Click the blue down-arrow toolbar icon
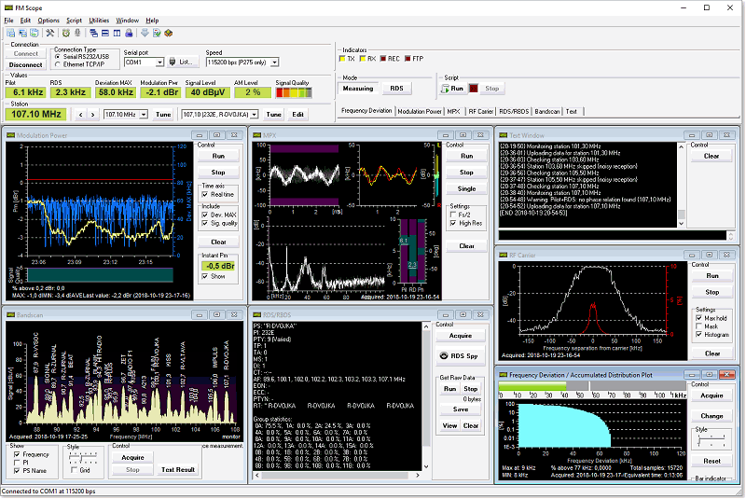 [x=145, y=34]
